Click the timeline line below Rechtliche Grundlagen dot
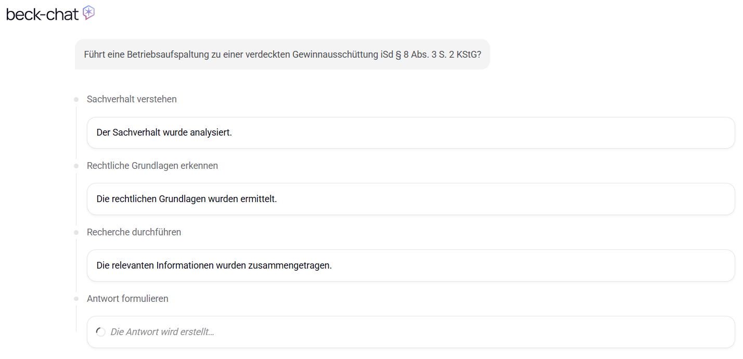 76,199
